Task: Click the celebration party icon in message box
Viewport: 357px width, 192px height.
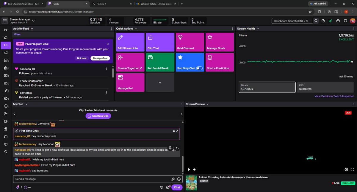Action: [173, 179]
